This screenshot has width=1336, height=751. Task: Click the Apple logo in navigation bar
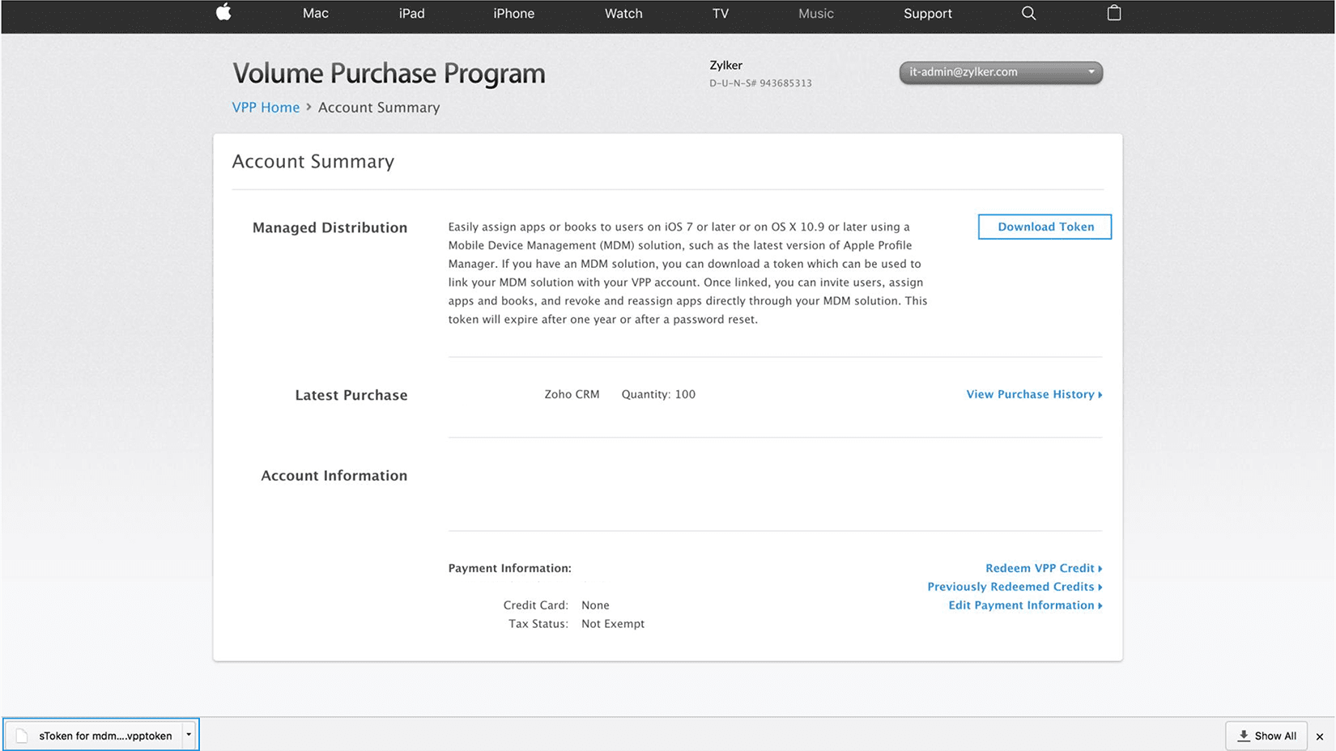pos(223,12)
